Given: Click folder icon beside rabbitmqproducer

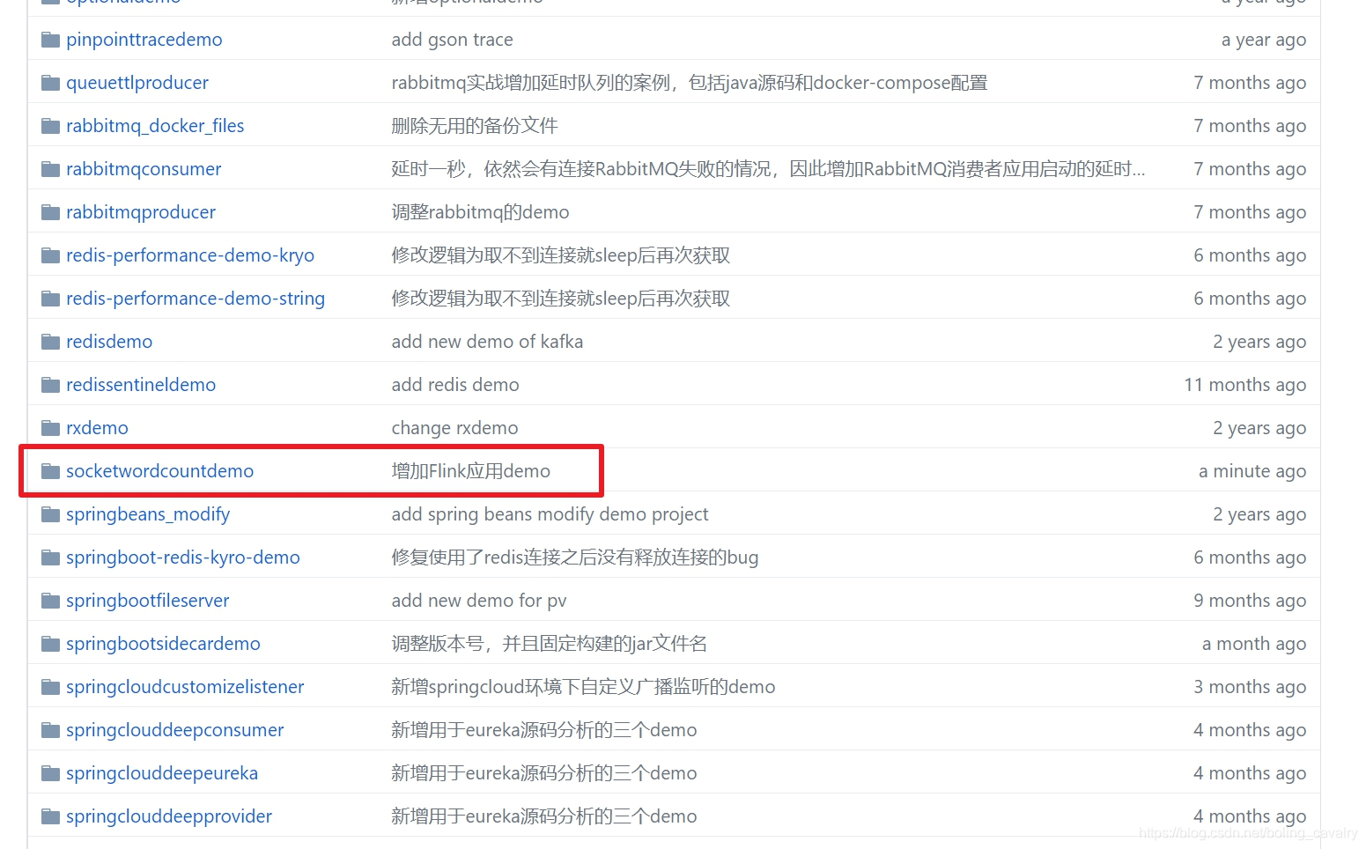Looking at the screenshot, I should click(x=50, y=212).
